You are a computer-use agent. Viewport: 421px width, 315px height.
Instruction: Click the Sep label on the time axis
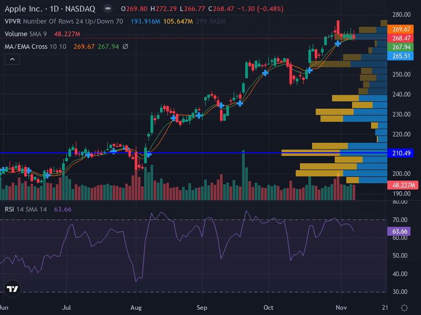(202, 308)
